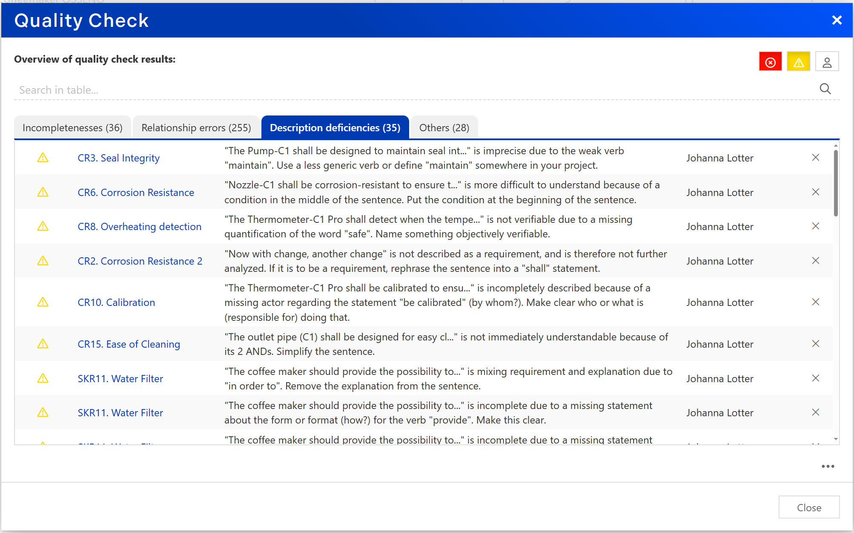
Task: Click warning icon beside CR2 Corrosion Resistance 2
Action: [x=43, y=261]
